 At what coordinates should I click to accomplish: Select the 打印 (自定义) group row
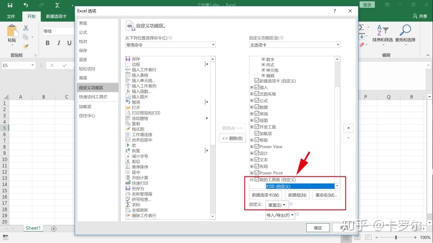tap(300, 186)
